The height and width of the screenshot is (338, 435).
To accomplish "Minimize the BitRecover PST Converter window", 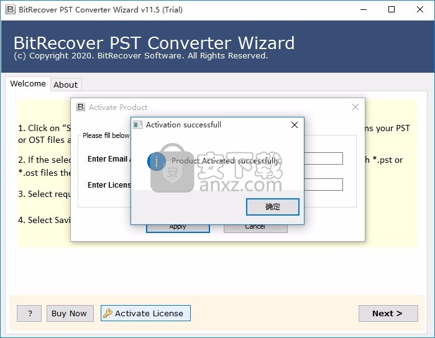I will pos(364,9).
